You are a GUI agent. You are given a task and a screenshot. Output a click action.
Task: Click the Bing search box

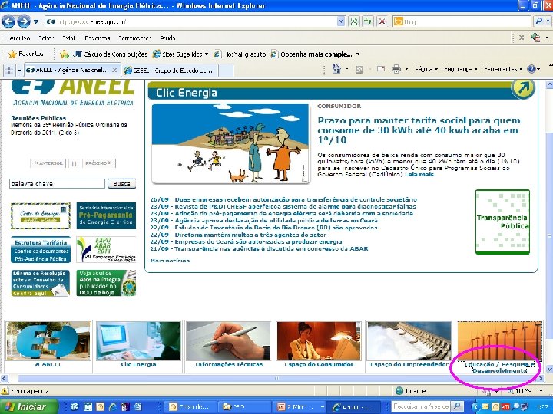pos(462,21)
